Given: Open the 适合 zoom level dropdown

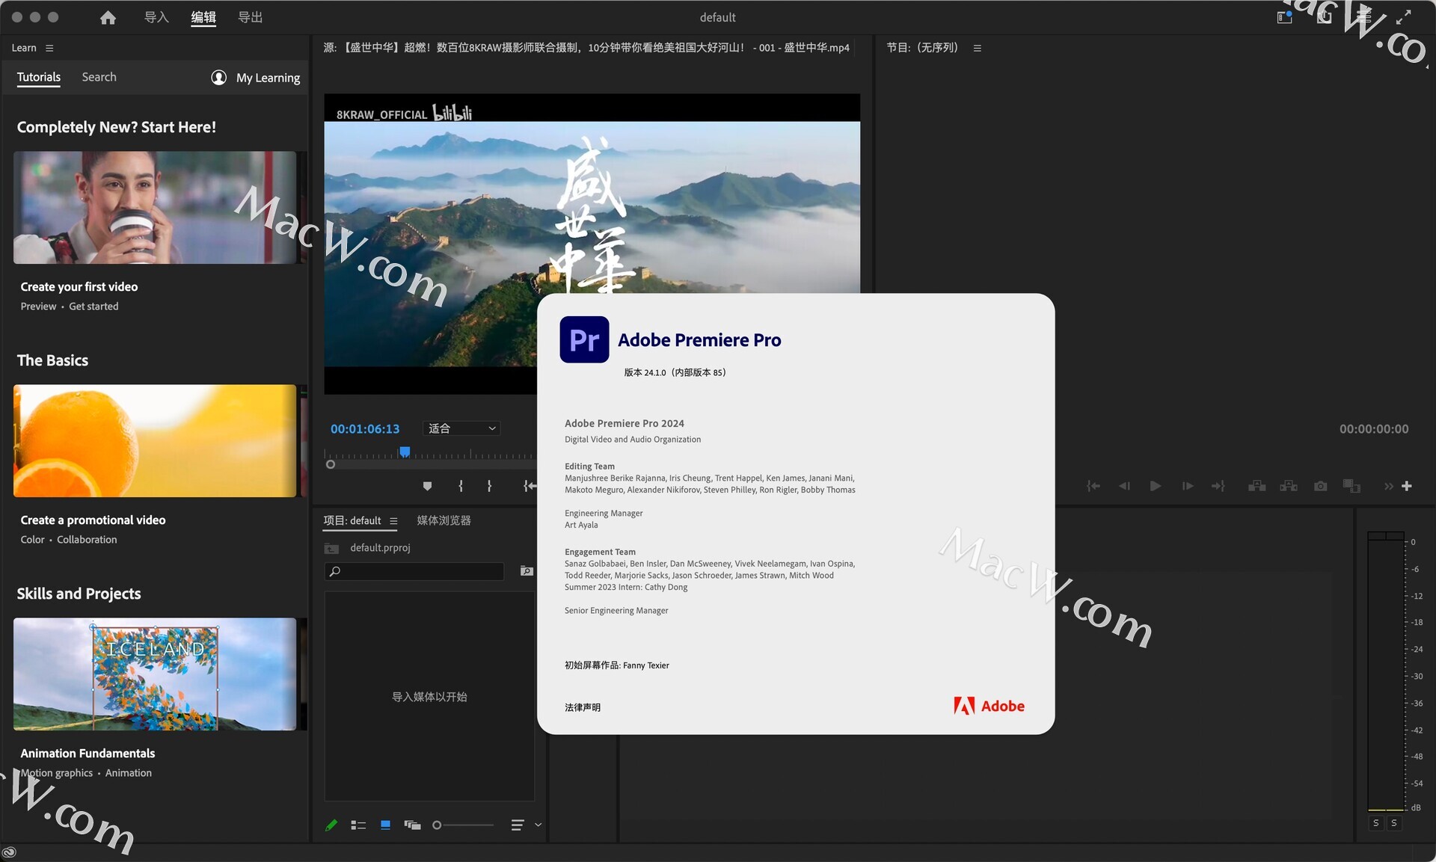Looking at the screenshot, I should pos(462,428).
